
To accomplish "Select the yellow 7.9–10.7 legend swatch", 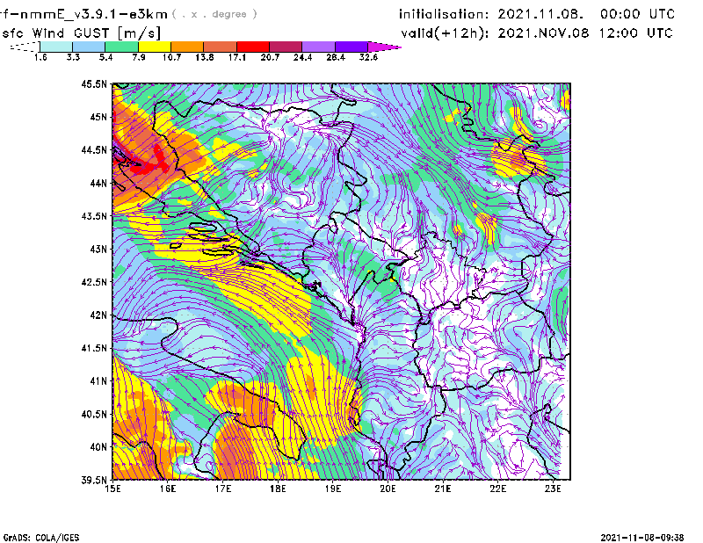I will [155, 47].
